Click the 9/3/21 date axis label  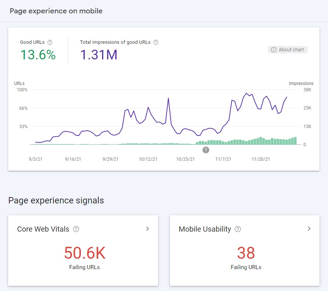35,159
